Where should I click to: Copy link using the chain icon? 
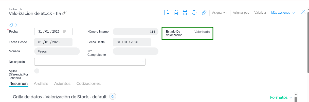[65, 13]
